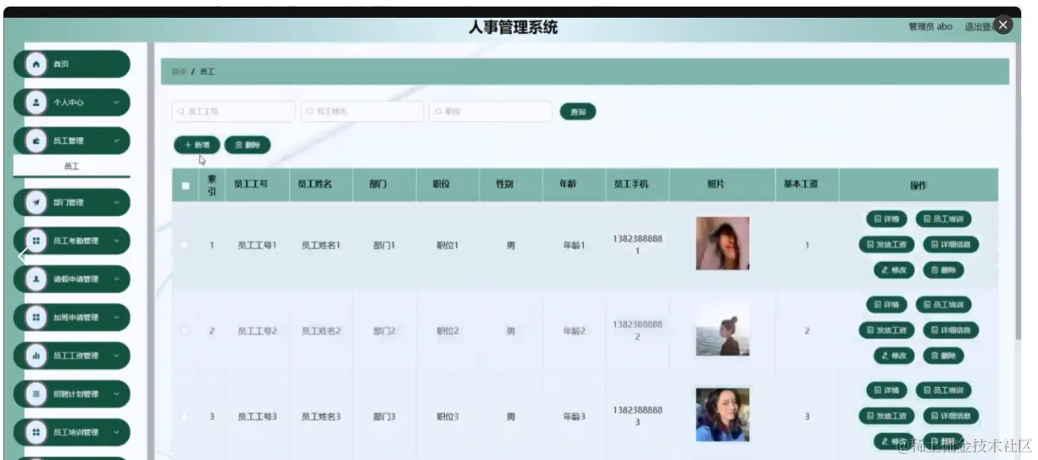
Task: Click the grid icon beside 员工考勤管理
Action: [x=36, y=241]
